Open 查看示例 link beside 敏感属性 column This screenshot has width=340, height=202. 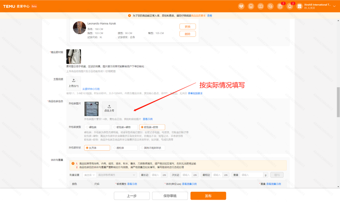coord(132,184)
